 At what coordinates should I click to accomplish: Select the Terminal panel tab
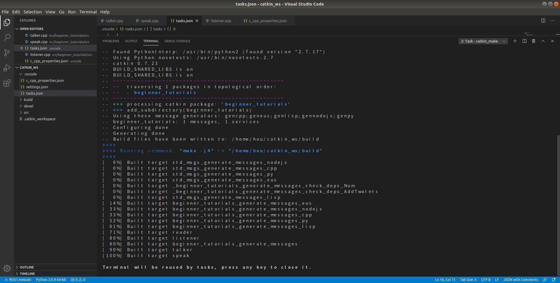[x=151, y=41]
